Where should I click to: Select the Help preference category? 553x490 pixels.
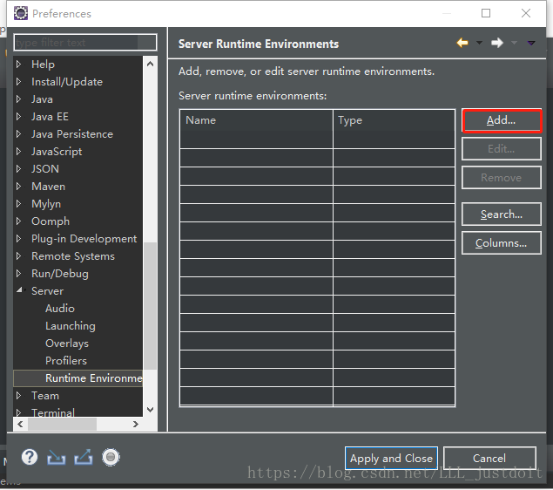43,65
